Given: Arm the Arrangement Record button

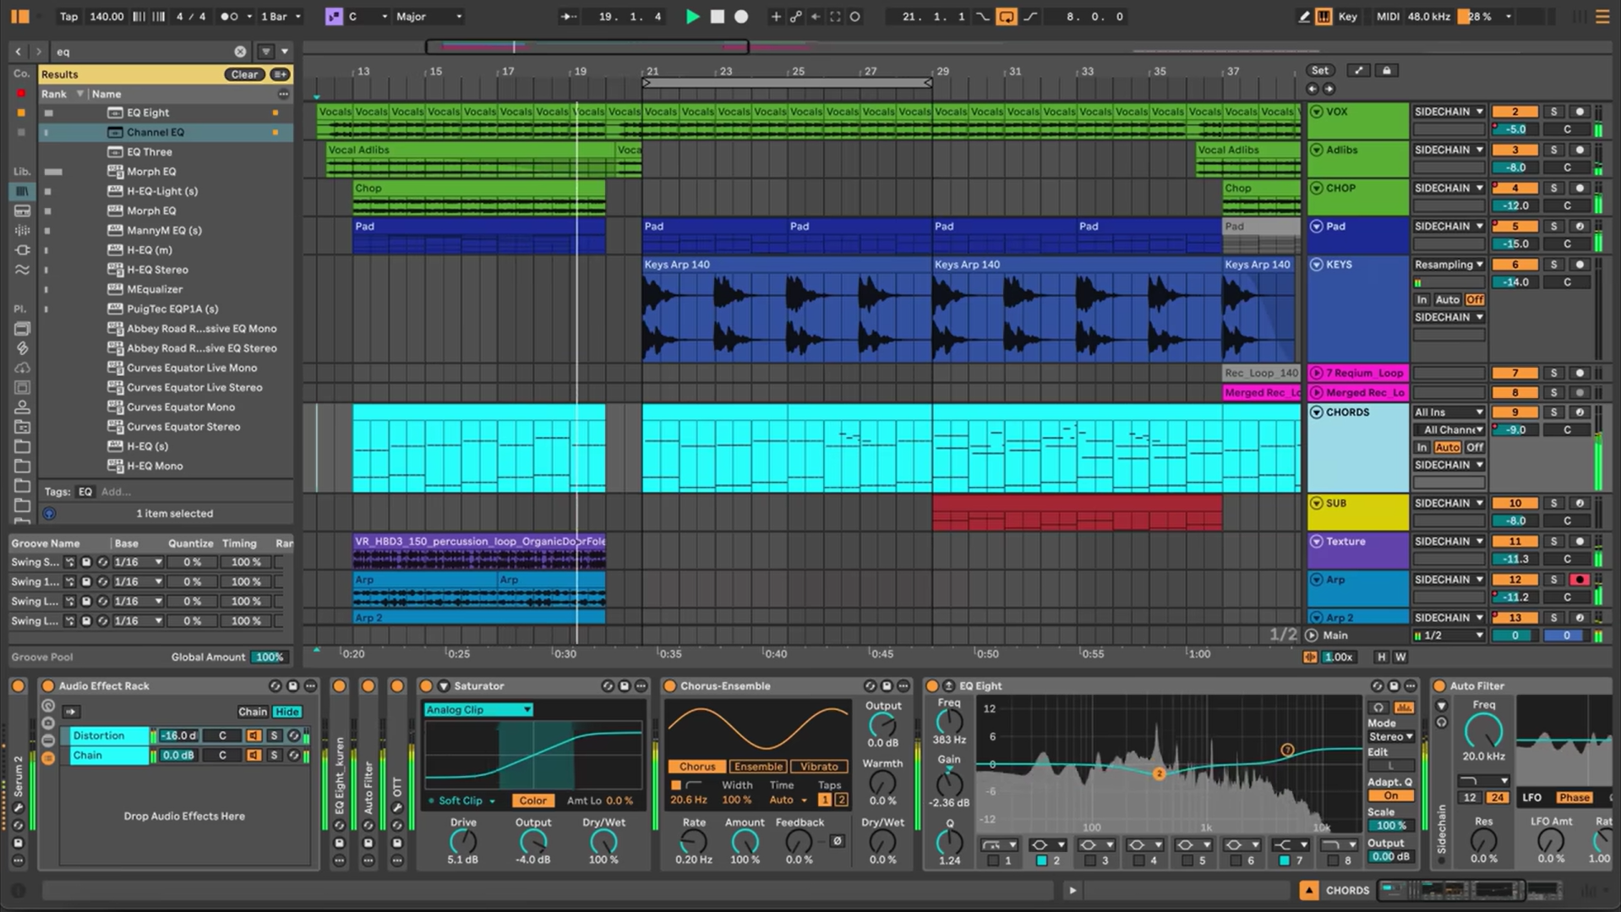Looking at the screenshot, I should coord(741,16).
